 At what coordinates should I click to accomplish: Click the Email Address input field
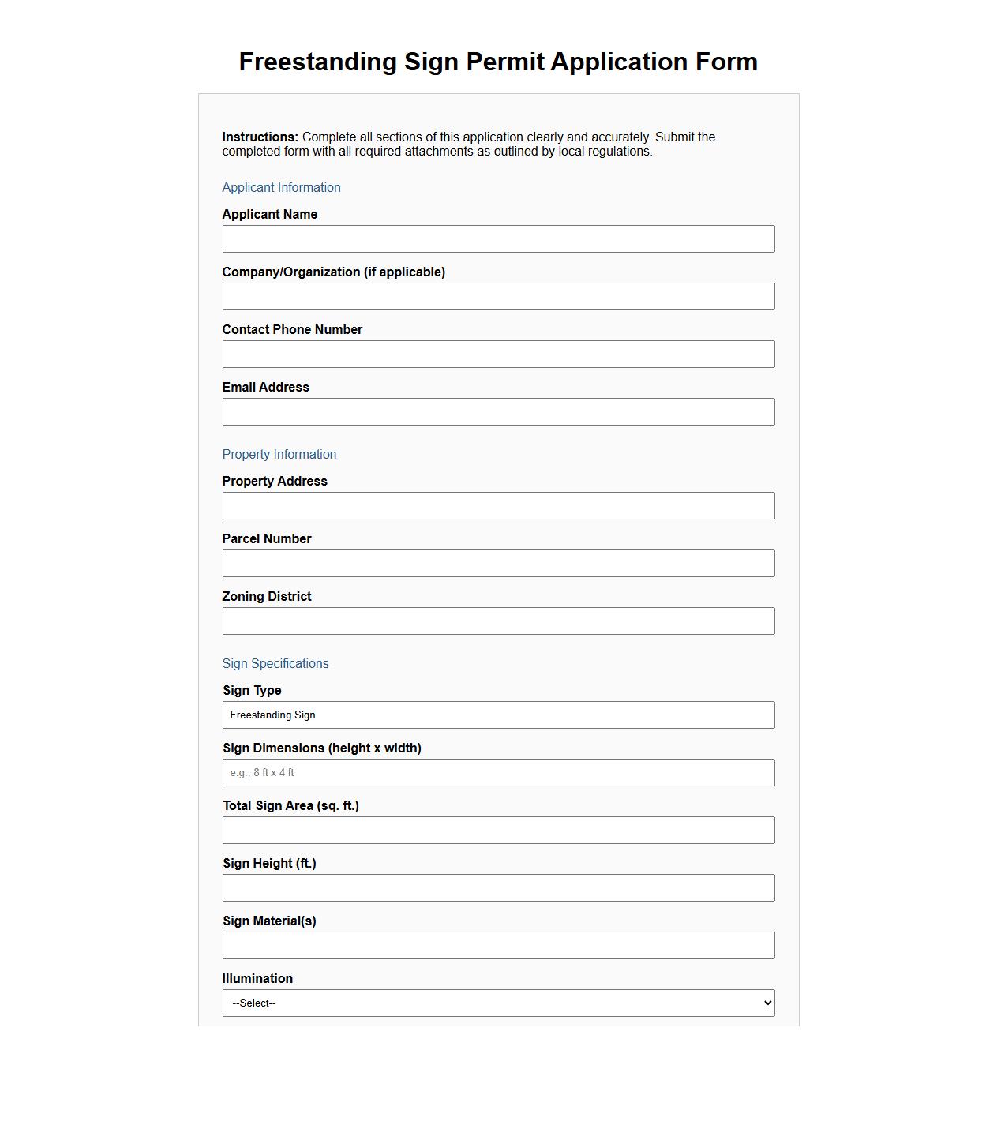(x=498, y=411)
